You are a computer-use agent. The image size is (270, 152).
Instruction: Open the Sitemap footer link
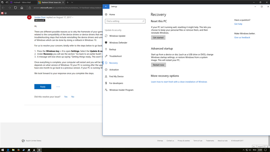[x=160, y=141]
